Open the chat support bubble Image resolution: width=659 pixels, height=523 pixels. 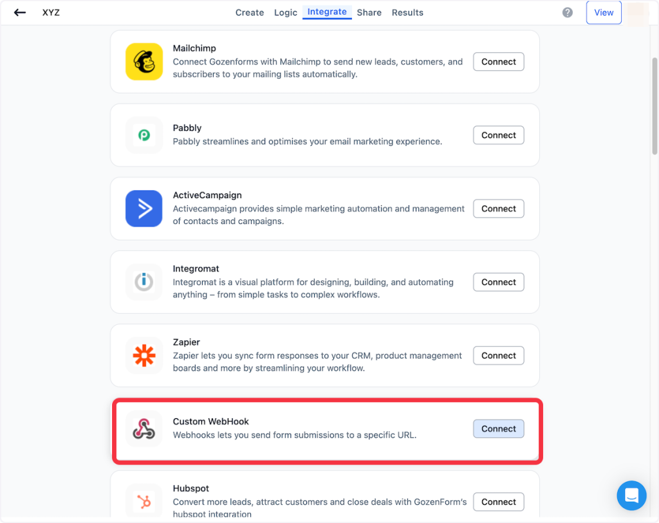(631, 495)
